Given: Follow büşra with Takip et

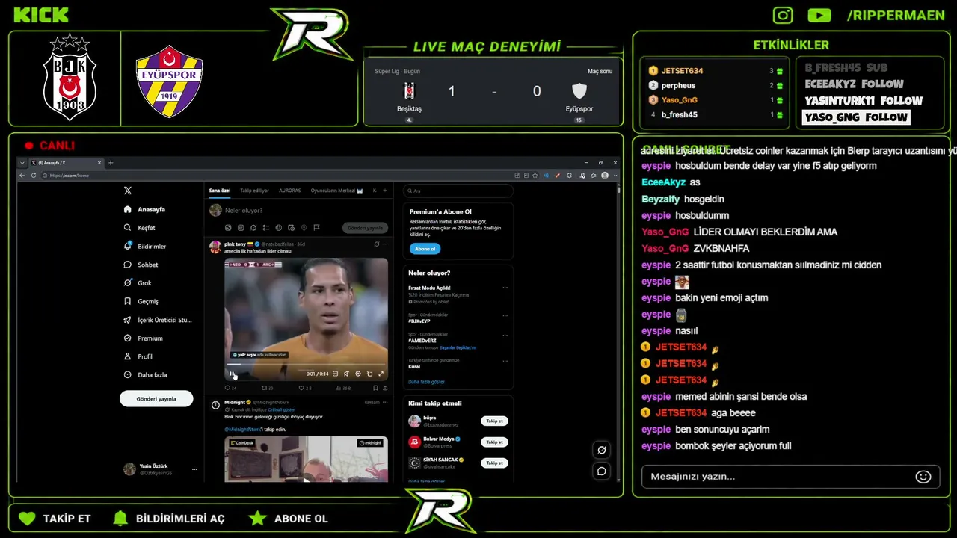Looking at the screenshot, I should pos(494,421).
